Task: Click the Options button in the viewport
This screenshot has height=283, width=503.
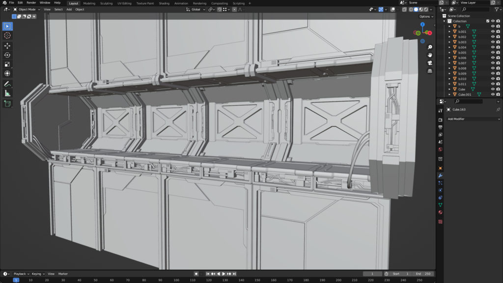Action: coord(425,17)
